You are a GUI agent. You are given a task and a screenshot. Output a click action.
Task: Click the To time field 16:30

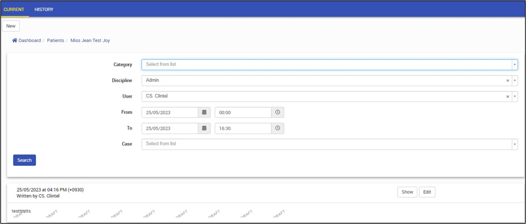pos(243,128)
